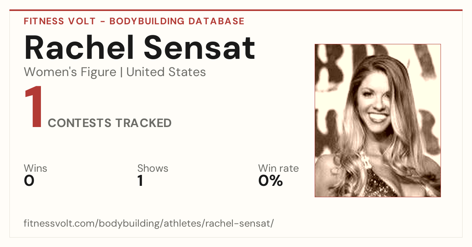
Task: Click the word Database in the header
Action: [x=216, y=21]
